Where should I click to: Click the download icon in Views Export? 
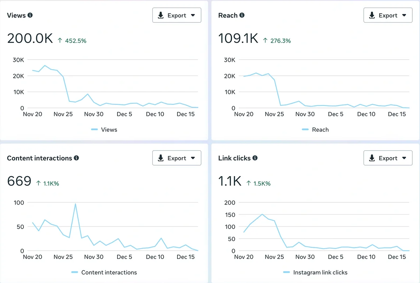161,15
